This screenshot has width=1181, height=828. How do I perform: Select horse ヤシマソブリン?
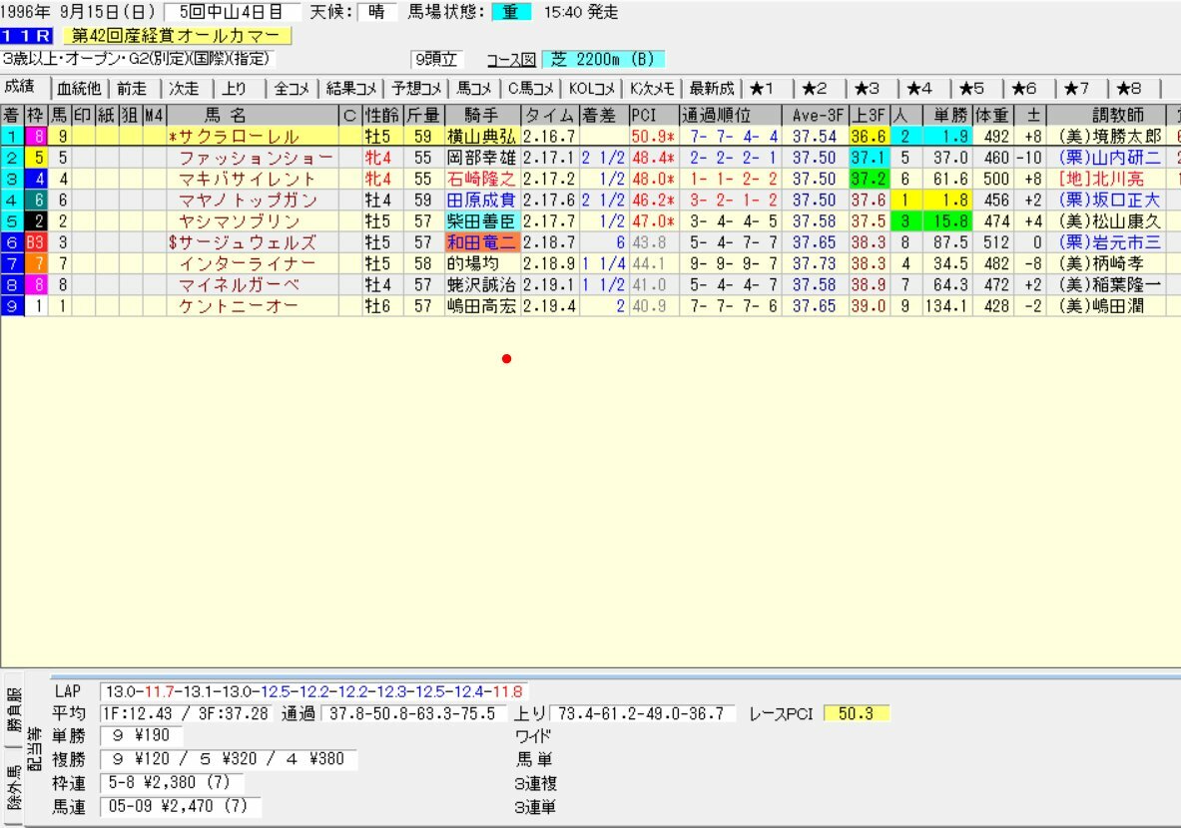[240, 221]
